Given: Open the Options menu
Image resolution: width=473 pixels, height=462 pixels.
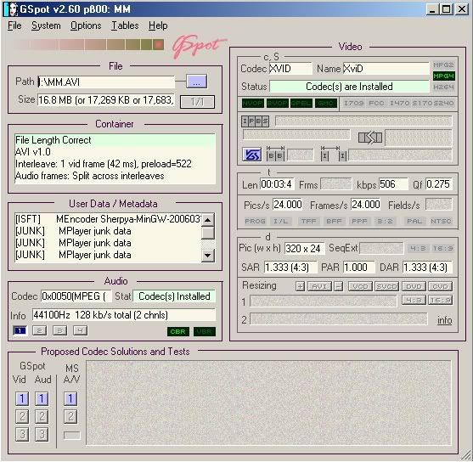Looking at the screenshot, I should coord(86,25).
